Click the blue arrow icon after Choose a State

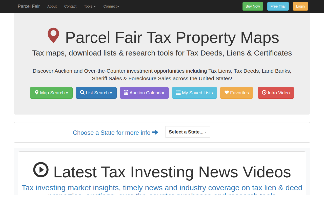[155, 132]
